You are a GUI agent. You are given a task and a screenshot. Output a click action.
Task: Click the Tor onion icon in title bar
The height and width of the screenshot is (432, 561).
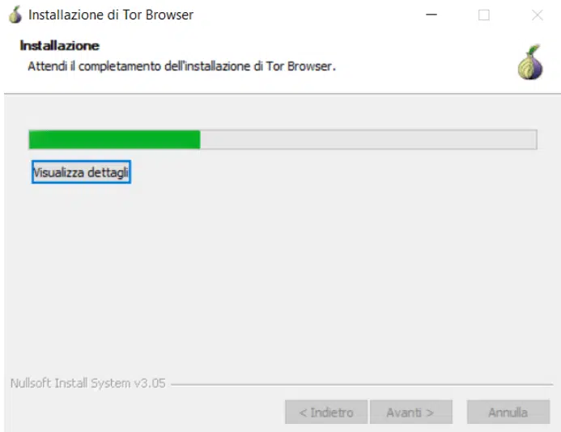(x=15, y=15)
